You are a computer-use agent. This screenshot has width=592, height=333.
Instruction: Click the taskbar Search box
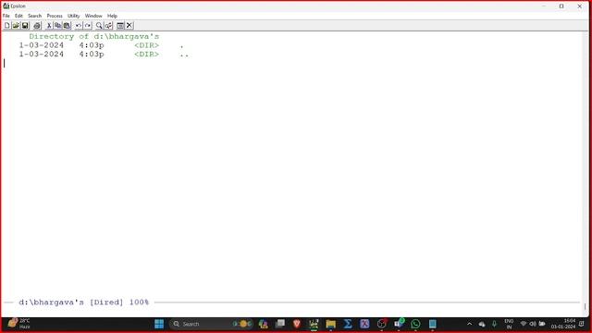coord(211,324)
